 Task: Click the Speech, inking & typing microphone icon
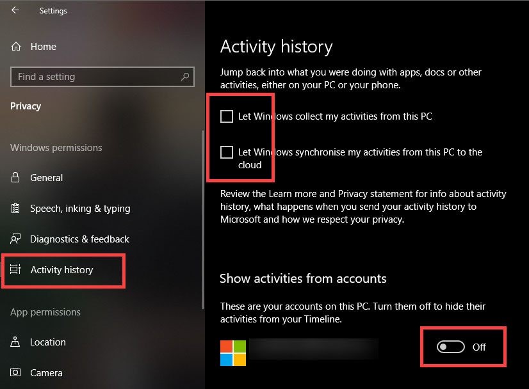pos(16,208)
